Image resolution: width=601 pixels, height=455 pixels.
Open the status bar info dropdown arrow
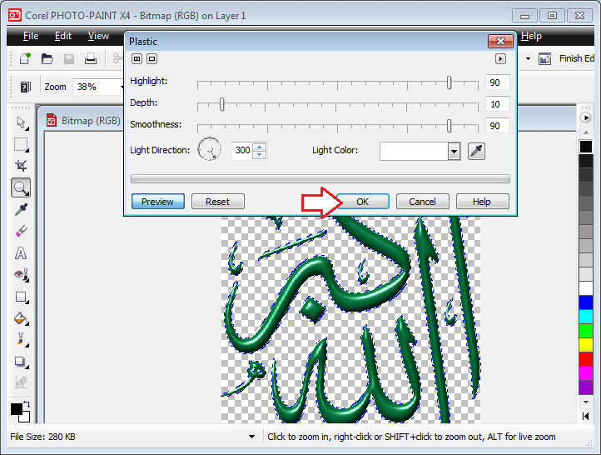pos(252,437)
